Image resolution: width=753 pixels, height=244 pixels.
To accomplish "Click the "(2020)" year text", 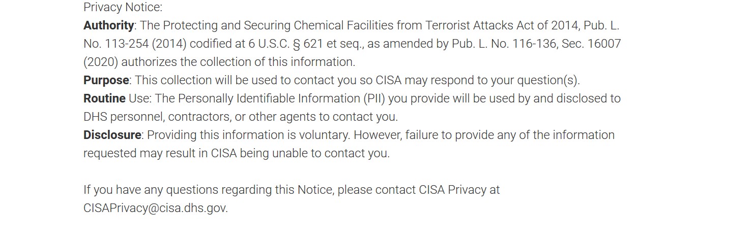I will [x=100, y=62].
